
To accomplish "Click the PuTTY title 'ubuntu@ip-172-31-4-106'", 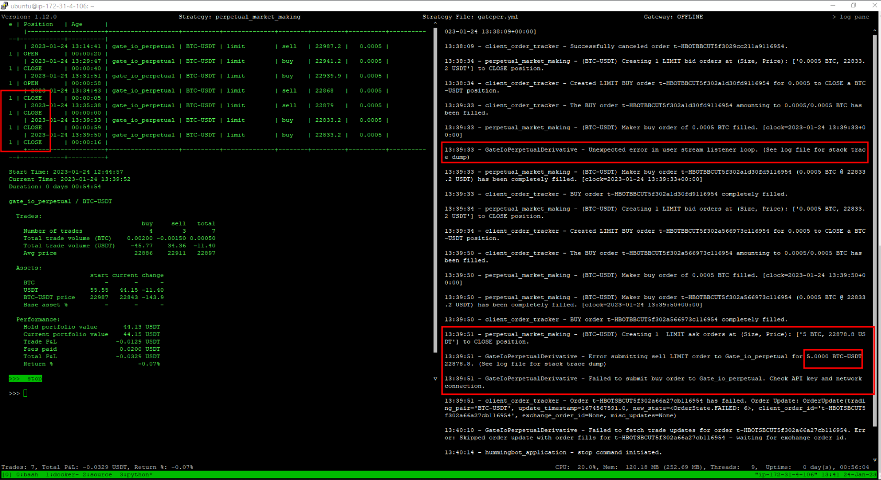I will [x=52, y=6].
